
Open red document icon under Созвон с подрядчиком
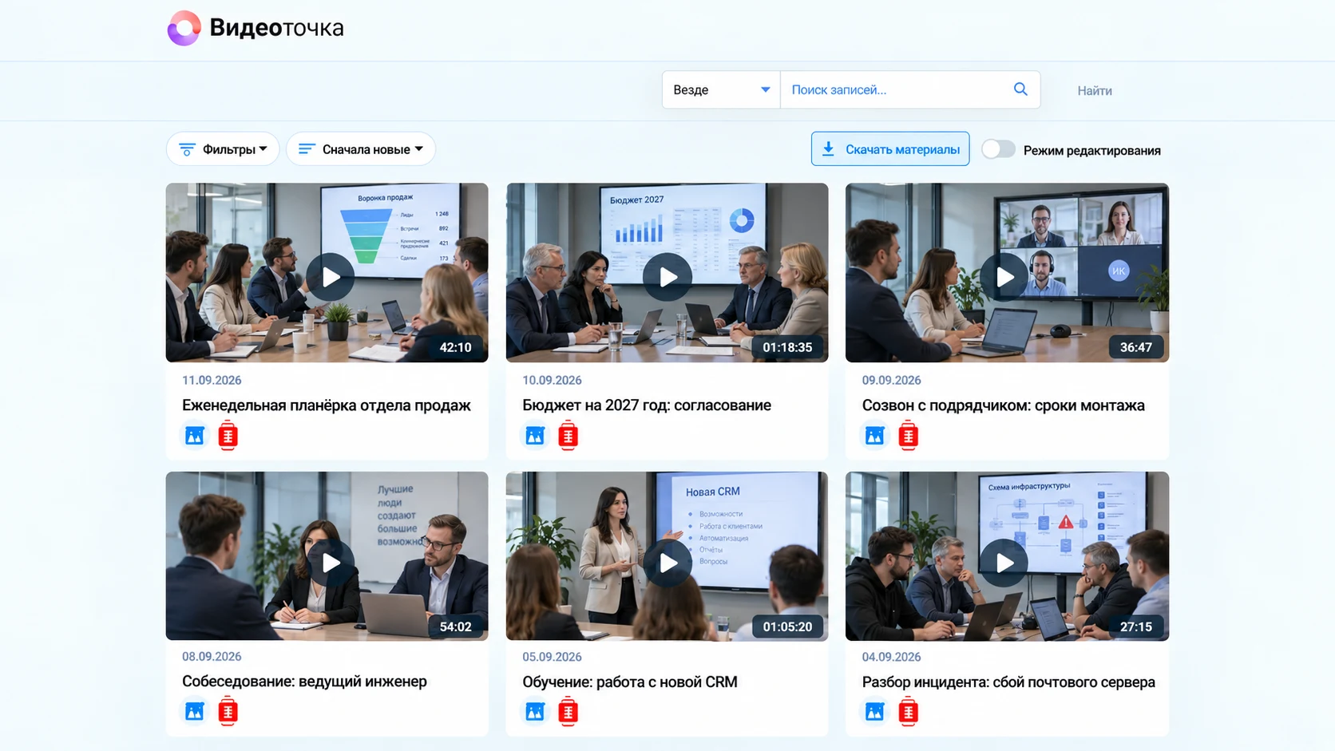click(909, 436)
